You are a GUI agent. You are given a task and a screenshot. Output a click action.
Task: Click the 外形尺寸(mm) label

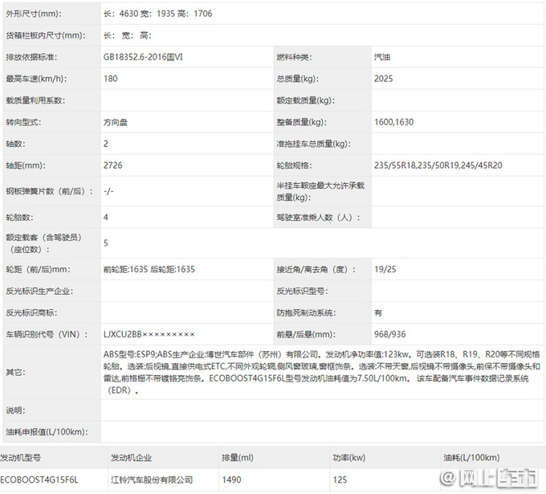coord(34,14)
